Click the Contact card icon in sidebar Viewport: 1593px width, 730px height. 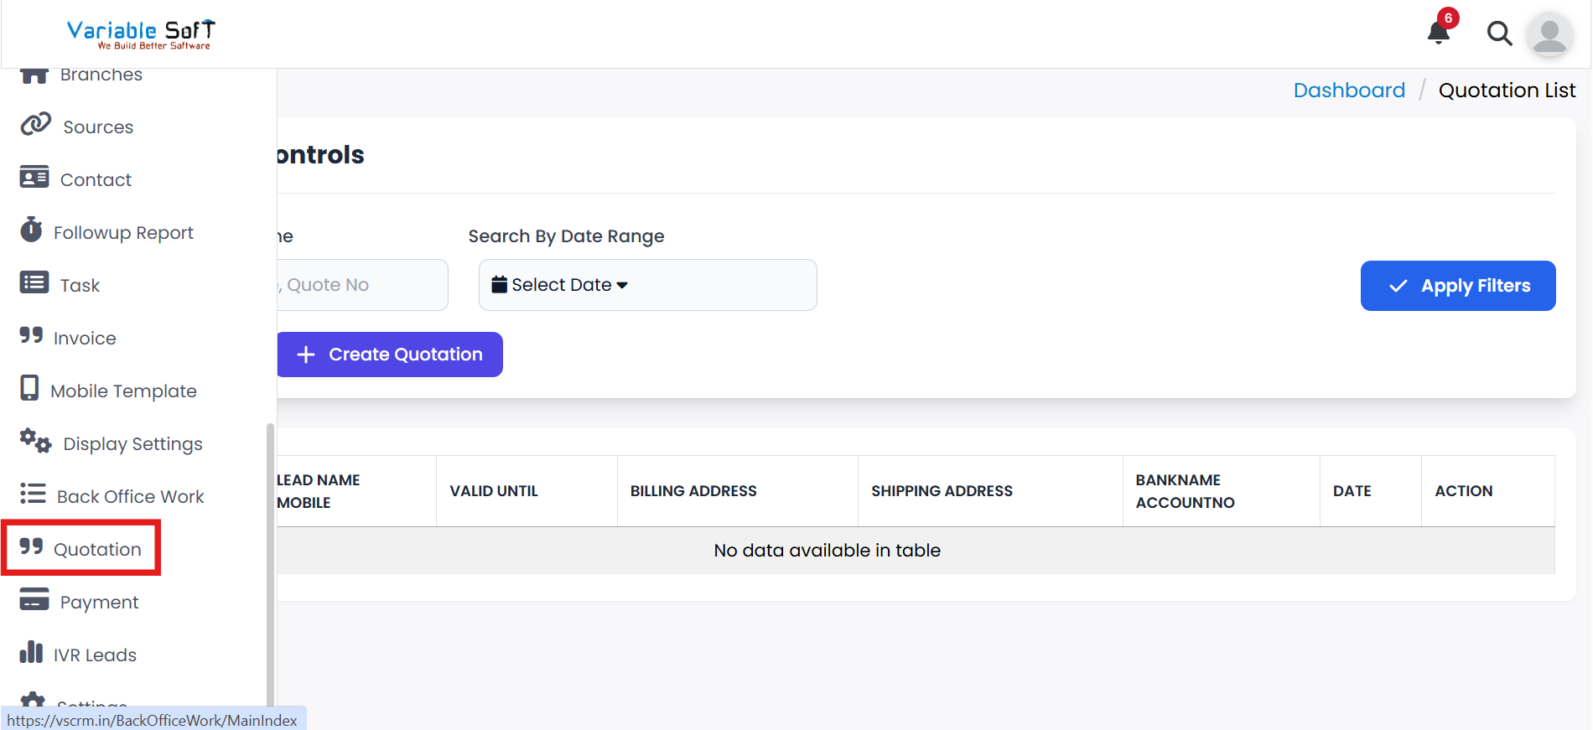point(34,178)
